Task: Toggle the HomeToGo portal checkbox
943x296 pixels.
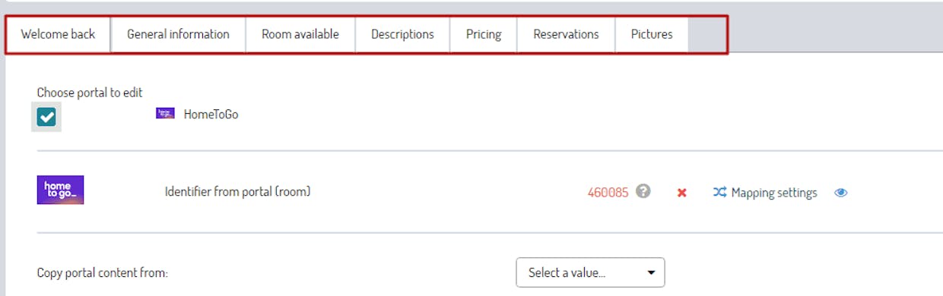Action: [46, 117]
